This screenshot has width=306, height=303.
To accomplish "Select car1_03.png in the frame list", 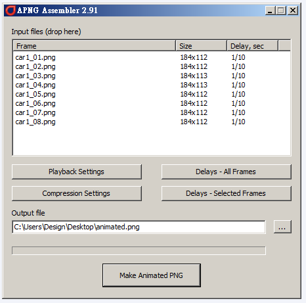I will point(35,76).
